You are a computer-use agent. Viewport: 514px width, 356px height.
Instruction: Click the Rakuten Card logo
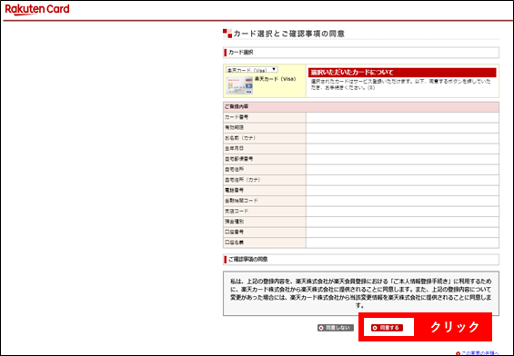point(37,9)
